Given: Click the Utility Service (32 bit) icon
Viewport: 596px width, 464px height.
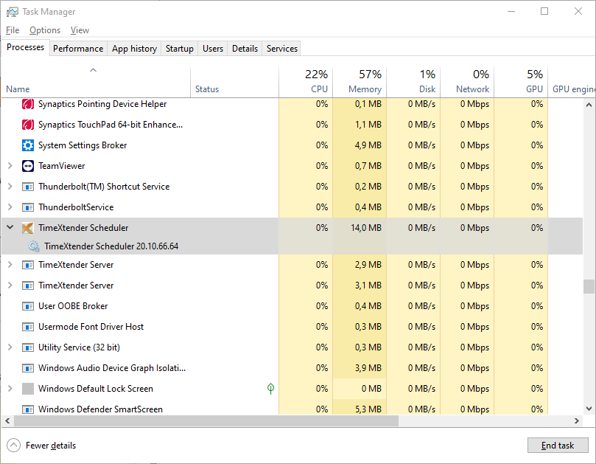Looking at the screenshot, I should pyautogui.click(x=28, y=347).
